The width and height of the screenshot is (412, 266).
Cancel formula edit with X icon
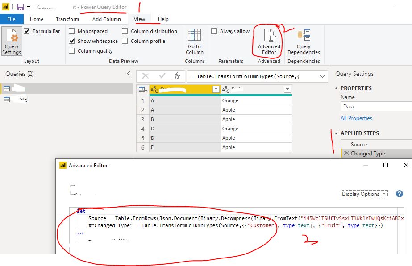pos(146,76)
